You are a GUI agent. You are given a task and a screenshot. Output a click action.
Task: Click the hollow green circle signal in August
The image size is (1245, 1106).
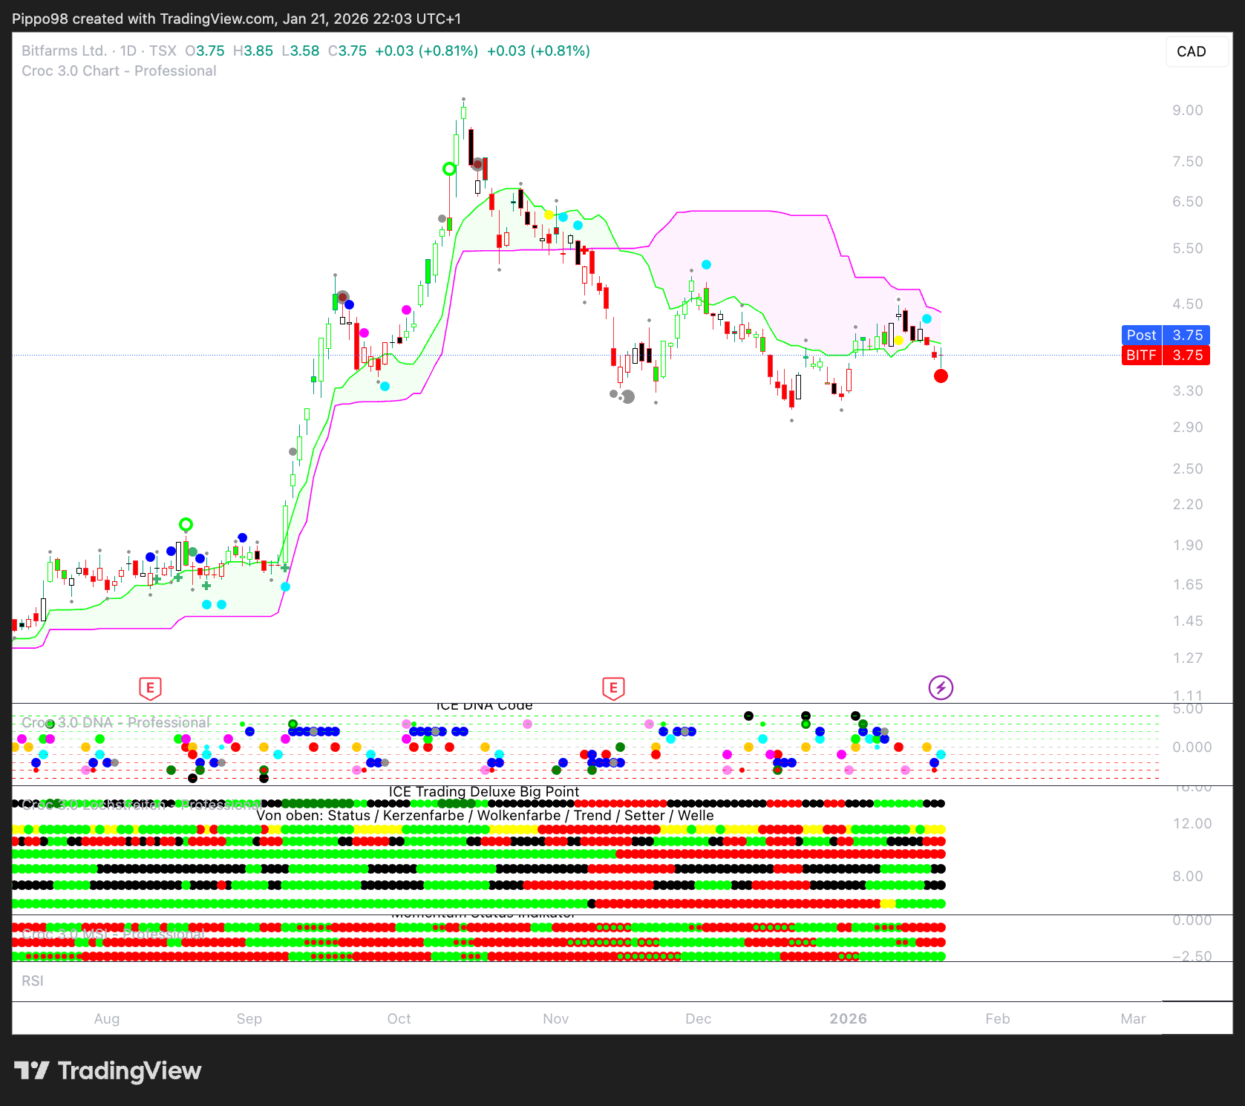click(186, 525)
